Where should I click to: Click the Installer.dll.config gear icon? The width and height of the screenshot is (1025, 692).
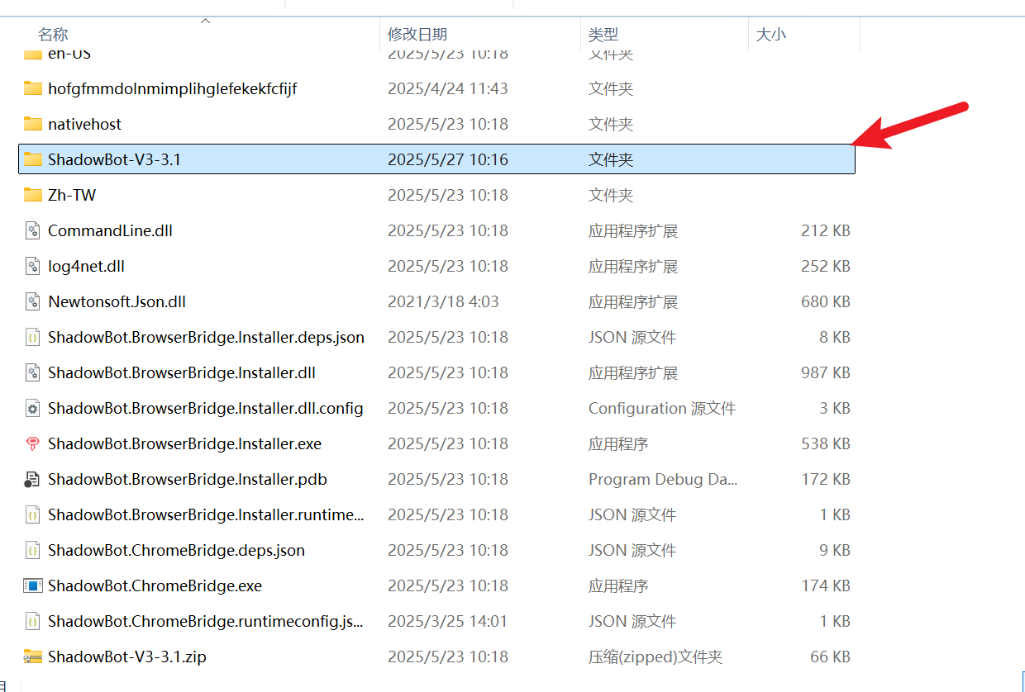pyautogui.click(x=33, y=408)
